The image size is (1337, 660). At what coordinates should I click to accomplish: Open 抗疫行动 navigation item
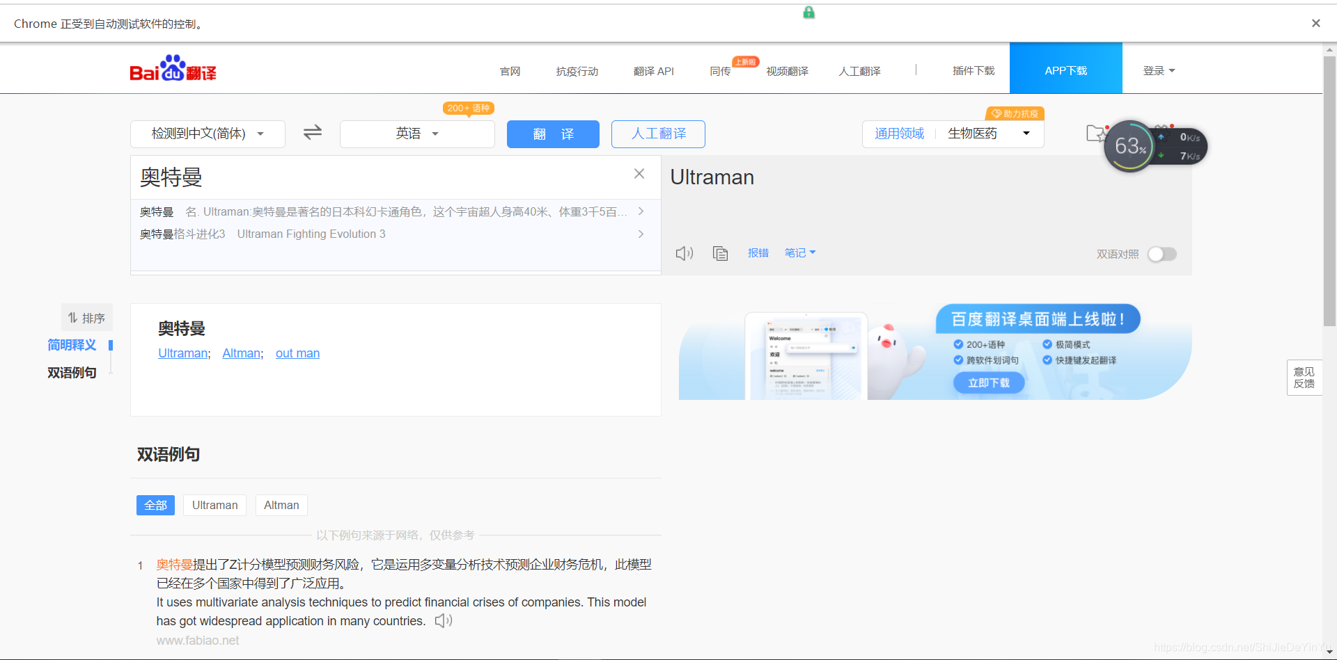pos(577,71)
